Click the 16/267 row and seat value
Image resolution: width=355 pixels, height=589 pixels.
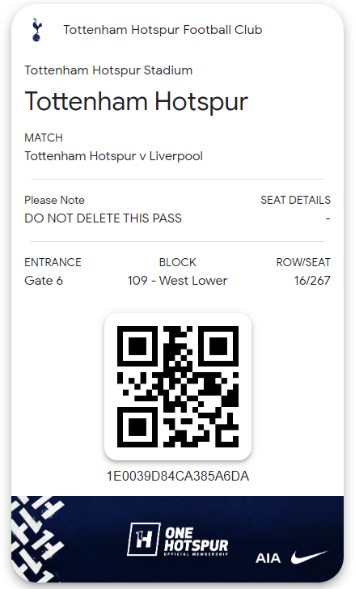[312, 281]
